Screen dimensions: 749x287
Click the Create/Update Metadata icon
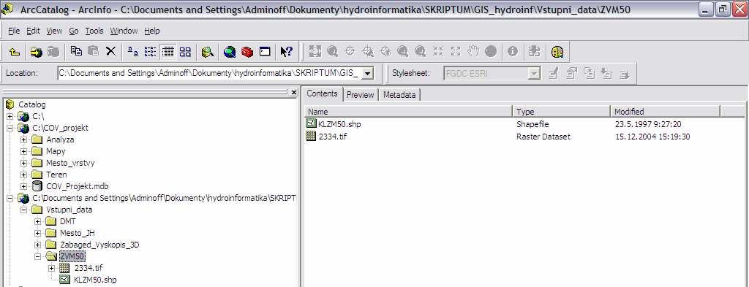tap(589, 74)
